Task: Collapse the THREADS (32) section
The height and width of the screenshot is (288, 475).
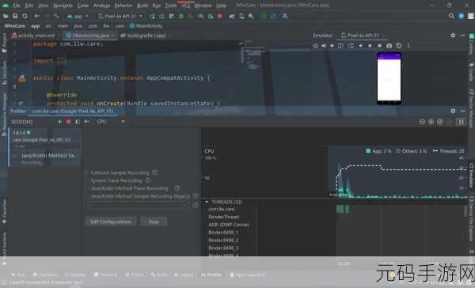Action: (x=207, y=202)
